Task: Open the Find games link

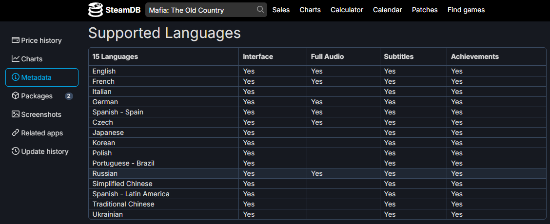Action: 466,10
